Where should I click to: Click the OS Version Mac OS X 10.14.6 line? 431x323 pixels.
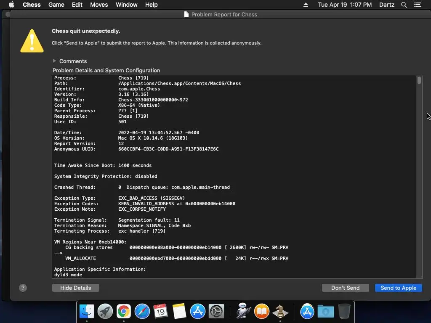coord(121,138)
